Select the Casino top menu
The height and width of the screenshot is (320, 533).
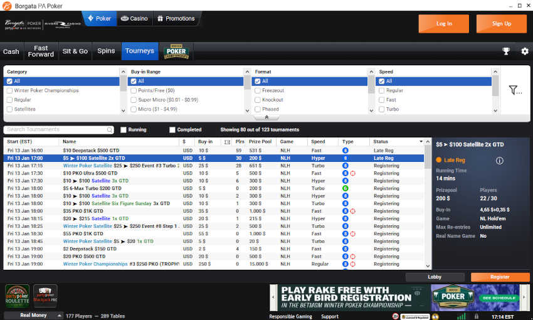click(x=135, y=18)
